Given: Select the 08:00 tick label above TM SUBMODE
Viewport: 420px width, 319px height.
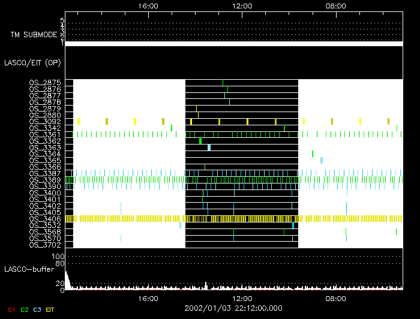Looking at the screenshot, I should pyautogui.click(x=335, y=6).
